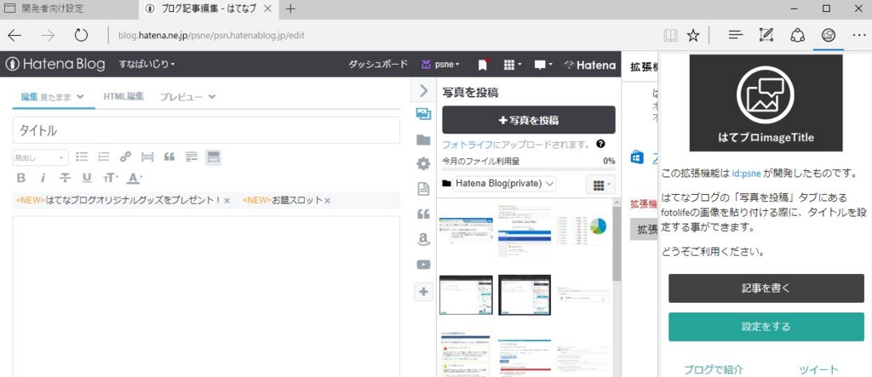
Task: Insert hyperlink with the chain icon
Action: [125, 157]
